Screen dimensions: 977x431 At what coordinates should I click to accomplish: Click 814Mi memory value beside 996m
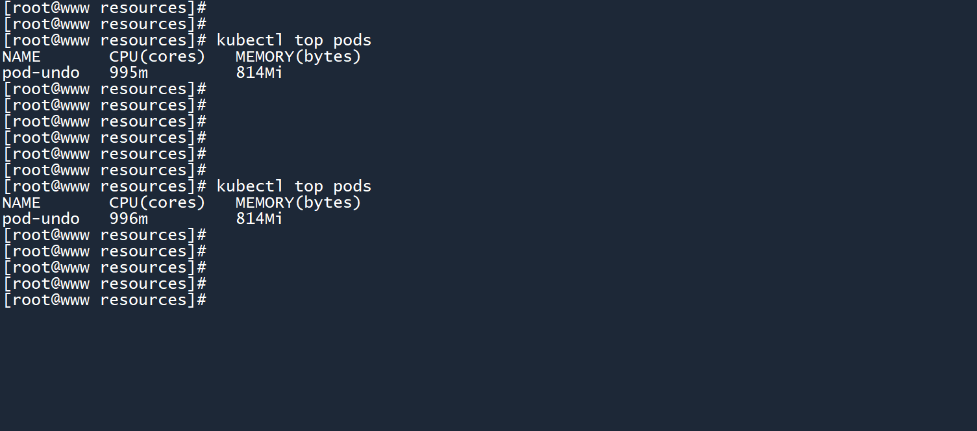pyautogui.click(x=259, y=219)
